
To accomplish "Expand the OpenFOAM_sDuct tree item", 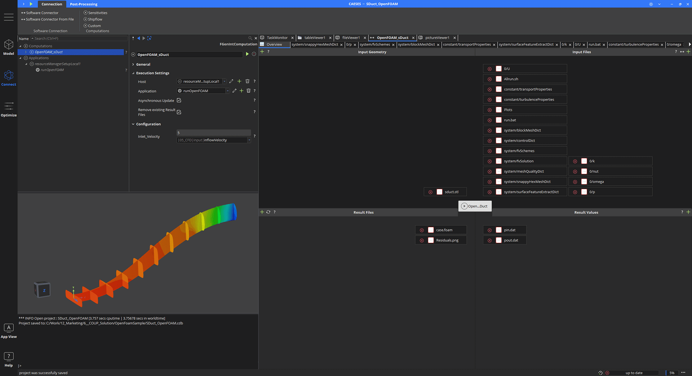I will [26, 52].
